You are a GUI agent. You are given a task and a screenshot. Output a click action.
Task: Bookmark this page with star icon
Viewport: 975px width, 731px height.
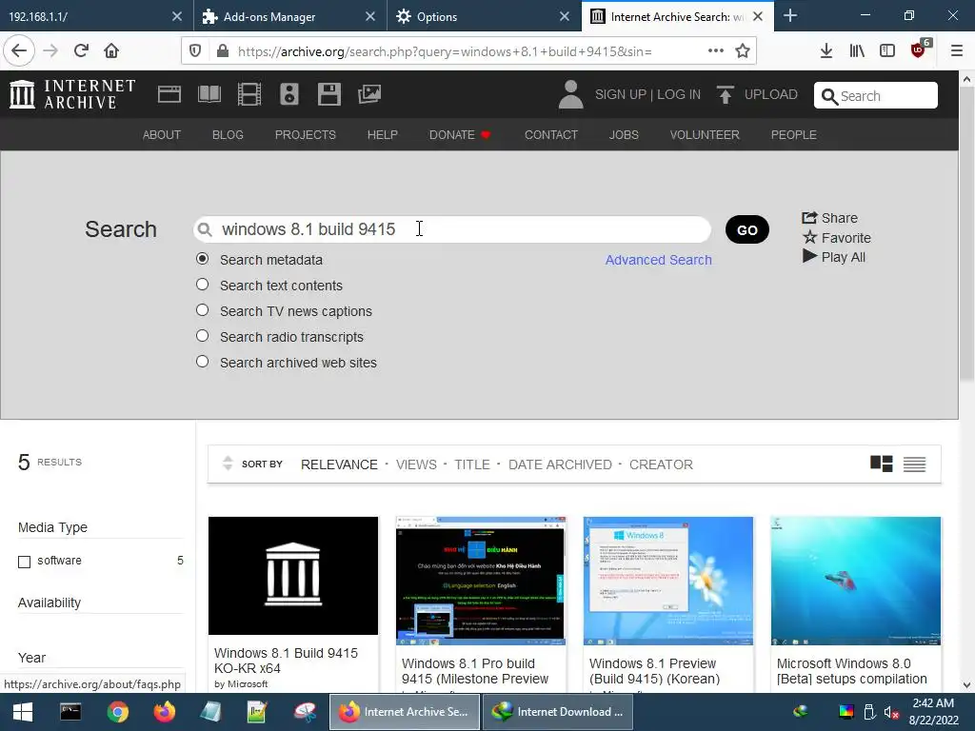tap(743, 51)
